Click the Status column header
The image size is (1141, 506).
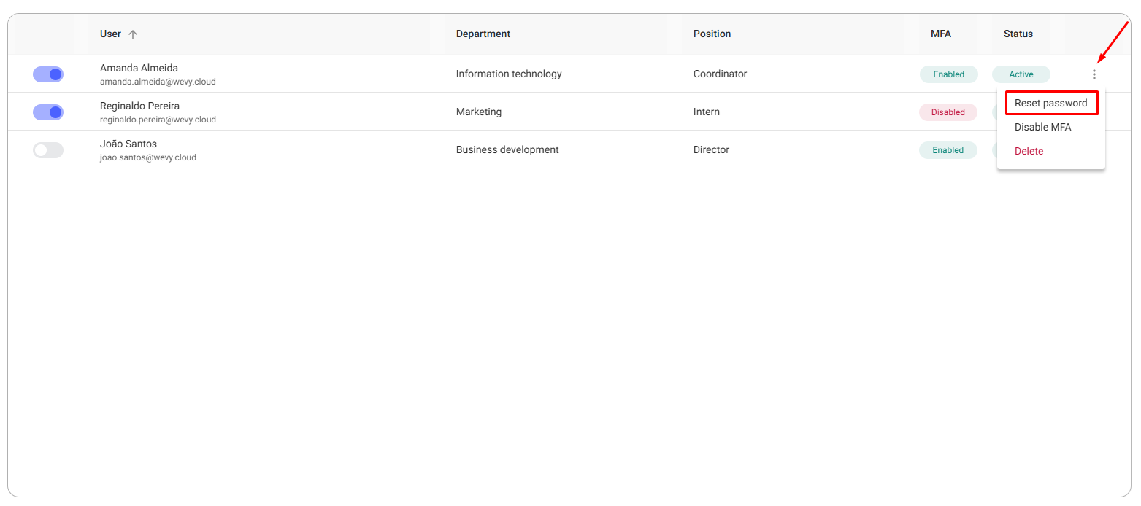[x=1018, y=34]
